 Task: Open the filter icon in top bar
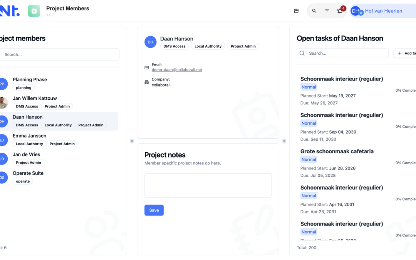[x=327, y=11]
